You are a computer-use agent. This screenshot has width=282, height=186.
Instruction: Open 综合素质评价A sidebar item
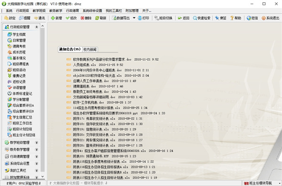click(21, 105)
